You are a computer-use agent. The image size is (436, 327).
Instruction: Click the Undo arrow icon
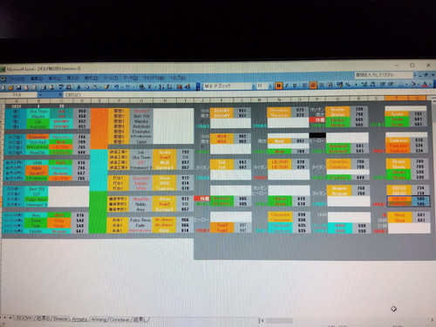pos(116,87)
